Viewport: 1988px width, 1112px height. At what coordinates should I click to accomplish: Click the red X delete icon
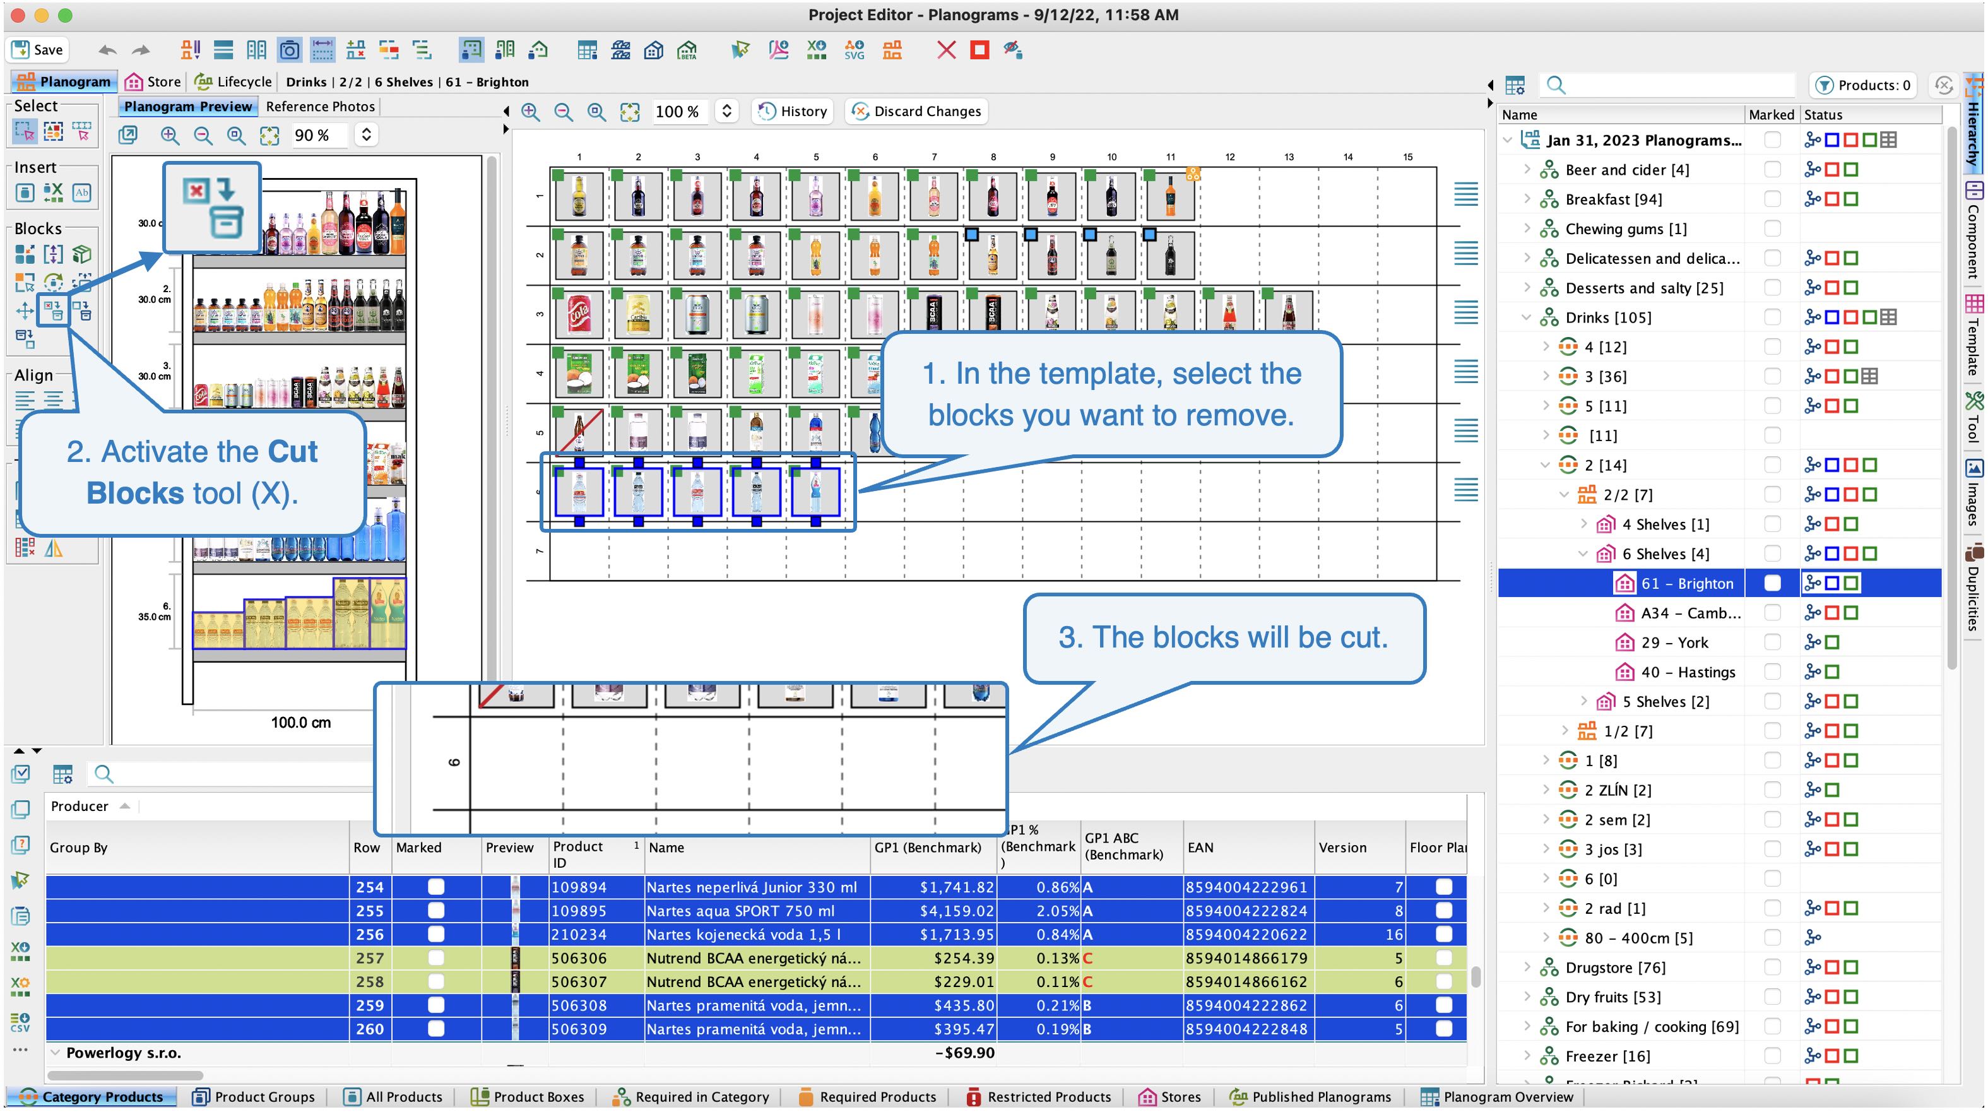coord(946,50)
